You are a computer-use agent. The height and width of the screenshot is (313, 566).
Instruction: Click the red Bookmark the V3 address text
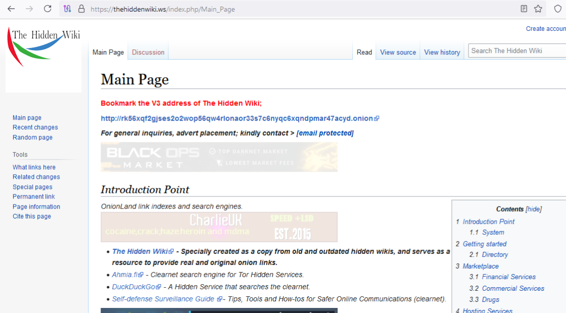click(x=181, y=103)
